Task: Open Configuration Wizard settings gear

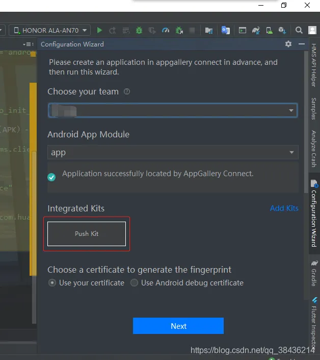Action: pyautogui.click(x=288, y=44)
